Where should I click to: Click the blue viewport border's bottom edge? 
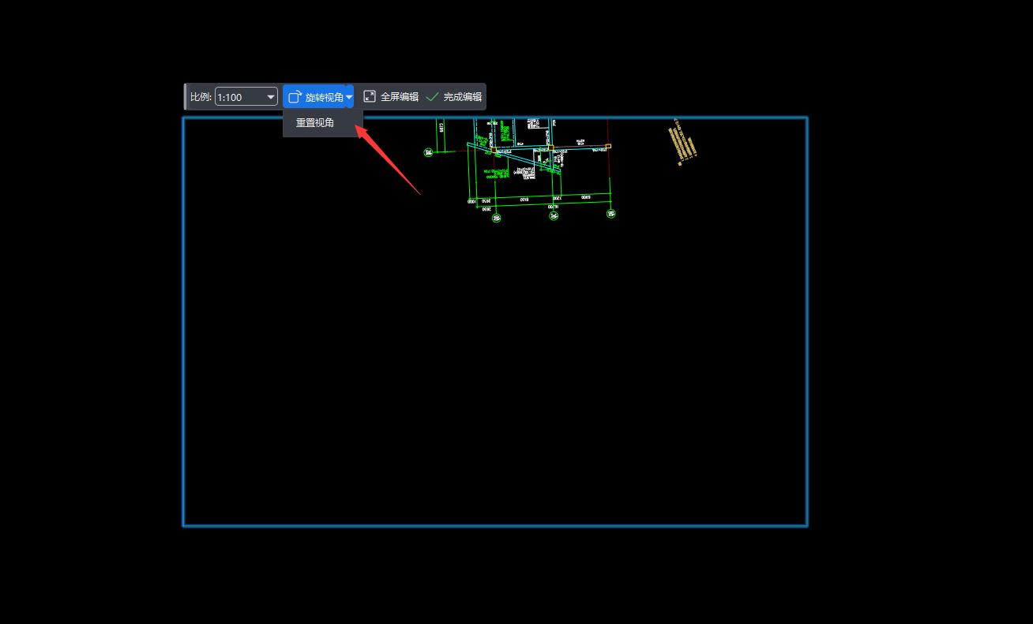pos(495,525)
